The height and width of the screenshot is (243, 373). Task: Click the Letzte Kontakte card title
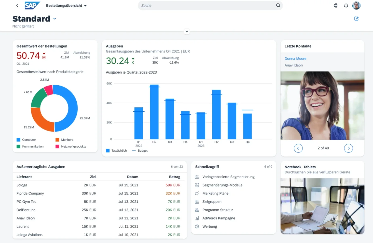tap(298, 46)
